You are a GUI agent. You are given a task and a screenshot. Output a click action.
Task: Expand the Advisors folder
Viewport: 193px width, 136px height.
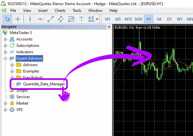12,65
